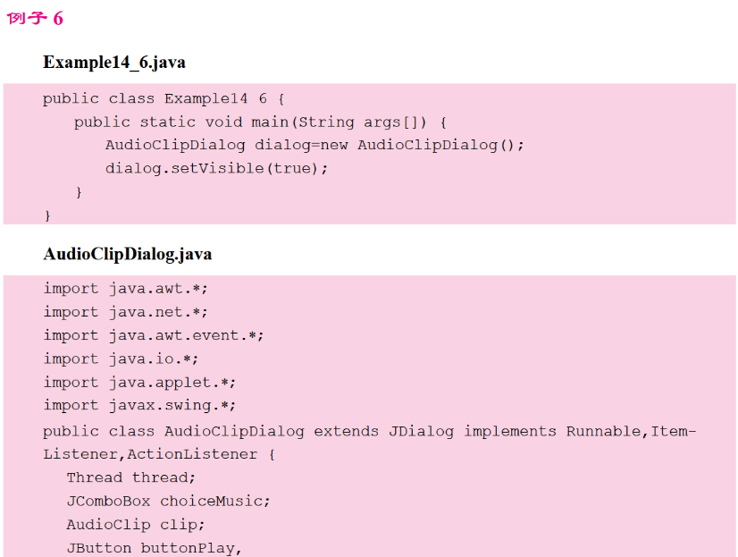Click the pink '例子 6' heading
The width and height of the screenshot is (738, 557).
35,19
